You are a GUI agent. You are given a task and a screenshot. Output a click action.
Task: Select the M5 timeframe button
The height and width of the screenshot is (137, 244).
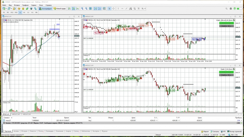(x=8, y=13)
